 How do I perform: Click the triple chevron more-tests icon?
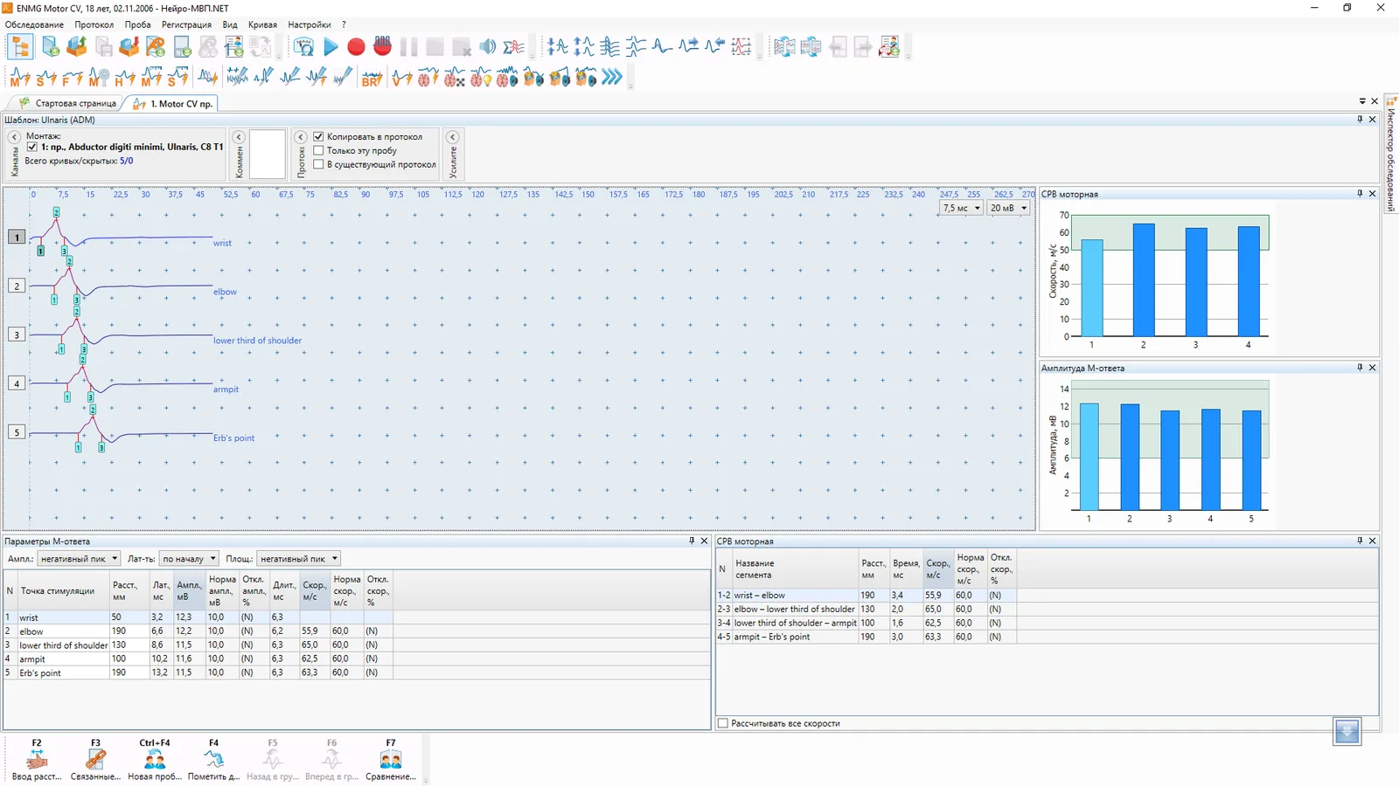pos(612,78)
